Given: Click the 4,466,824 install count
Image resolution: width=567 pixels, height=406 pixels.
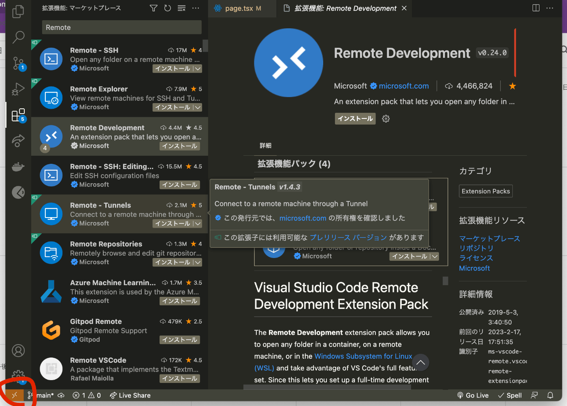Looking at the screenshot, I should point(469,86).
